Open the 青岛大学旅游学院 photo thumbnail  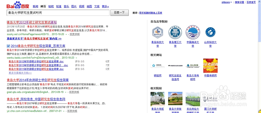(x=175, y=99)
